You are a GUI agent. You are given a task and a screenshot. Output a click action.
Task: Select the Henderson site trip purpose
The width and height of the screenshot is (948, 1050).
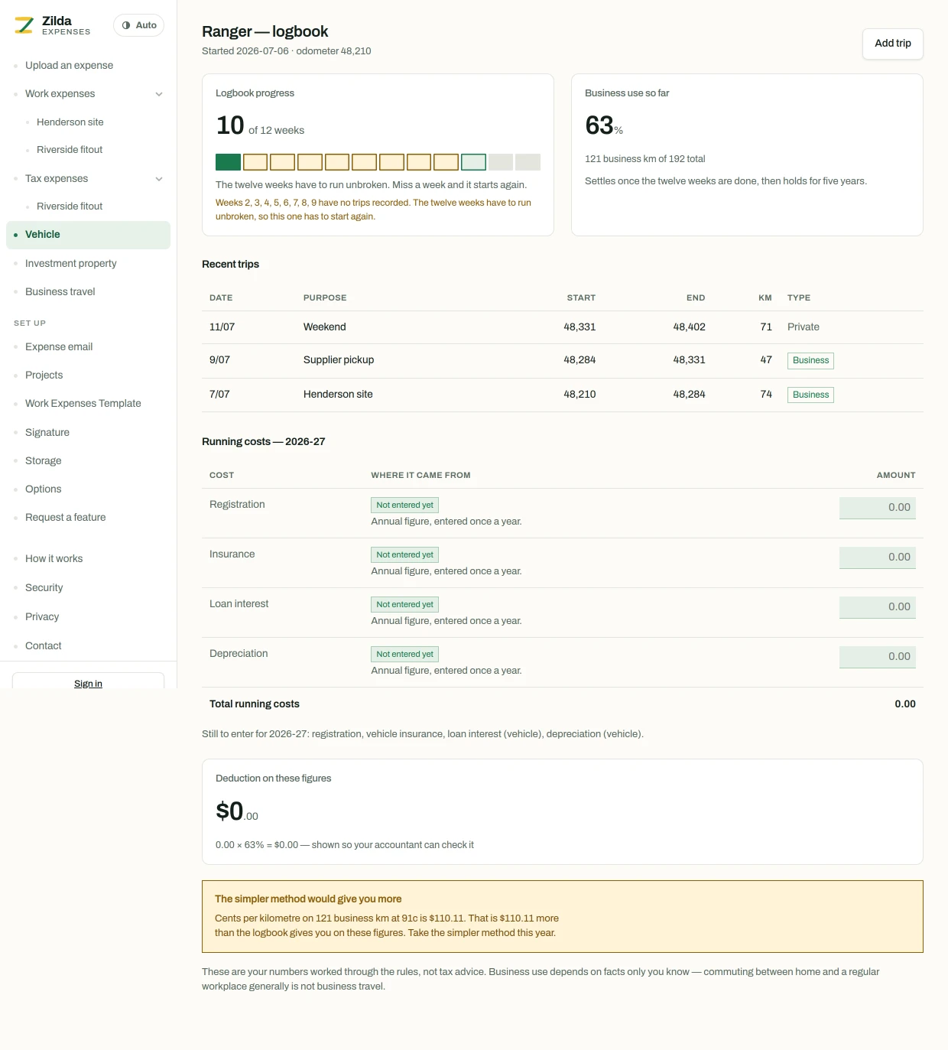(x=338, y=395)
